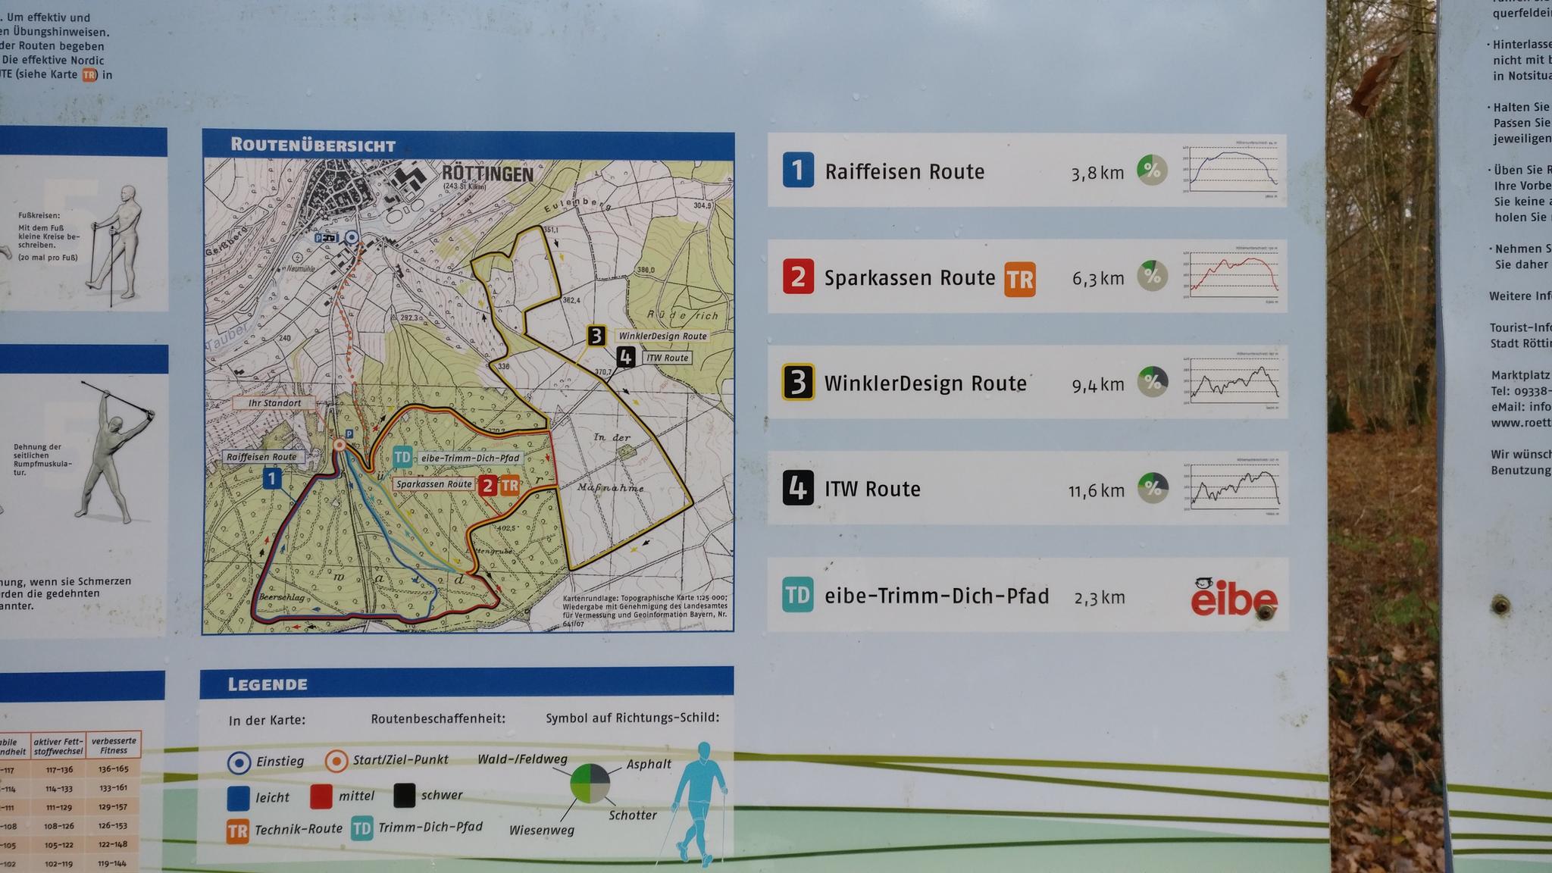Click the Sparkassen Route elevation profile chart
Viewport: 1552px width, 873px height.
[1232, 276]
